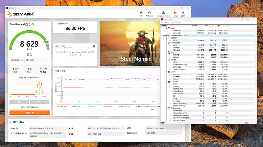Open the View menu in HWMonitor

[167, 23]
